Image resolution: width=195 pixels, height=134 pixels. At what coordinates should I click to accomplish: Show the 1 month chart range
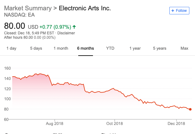[61, 48]
